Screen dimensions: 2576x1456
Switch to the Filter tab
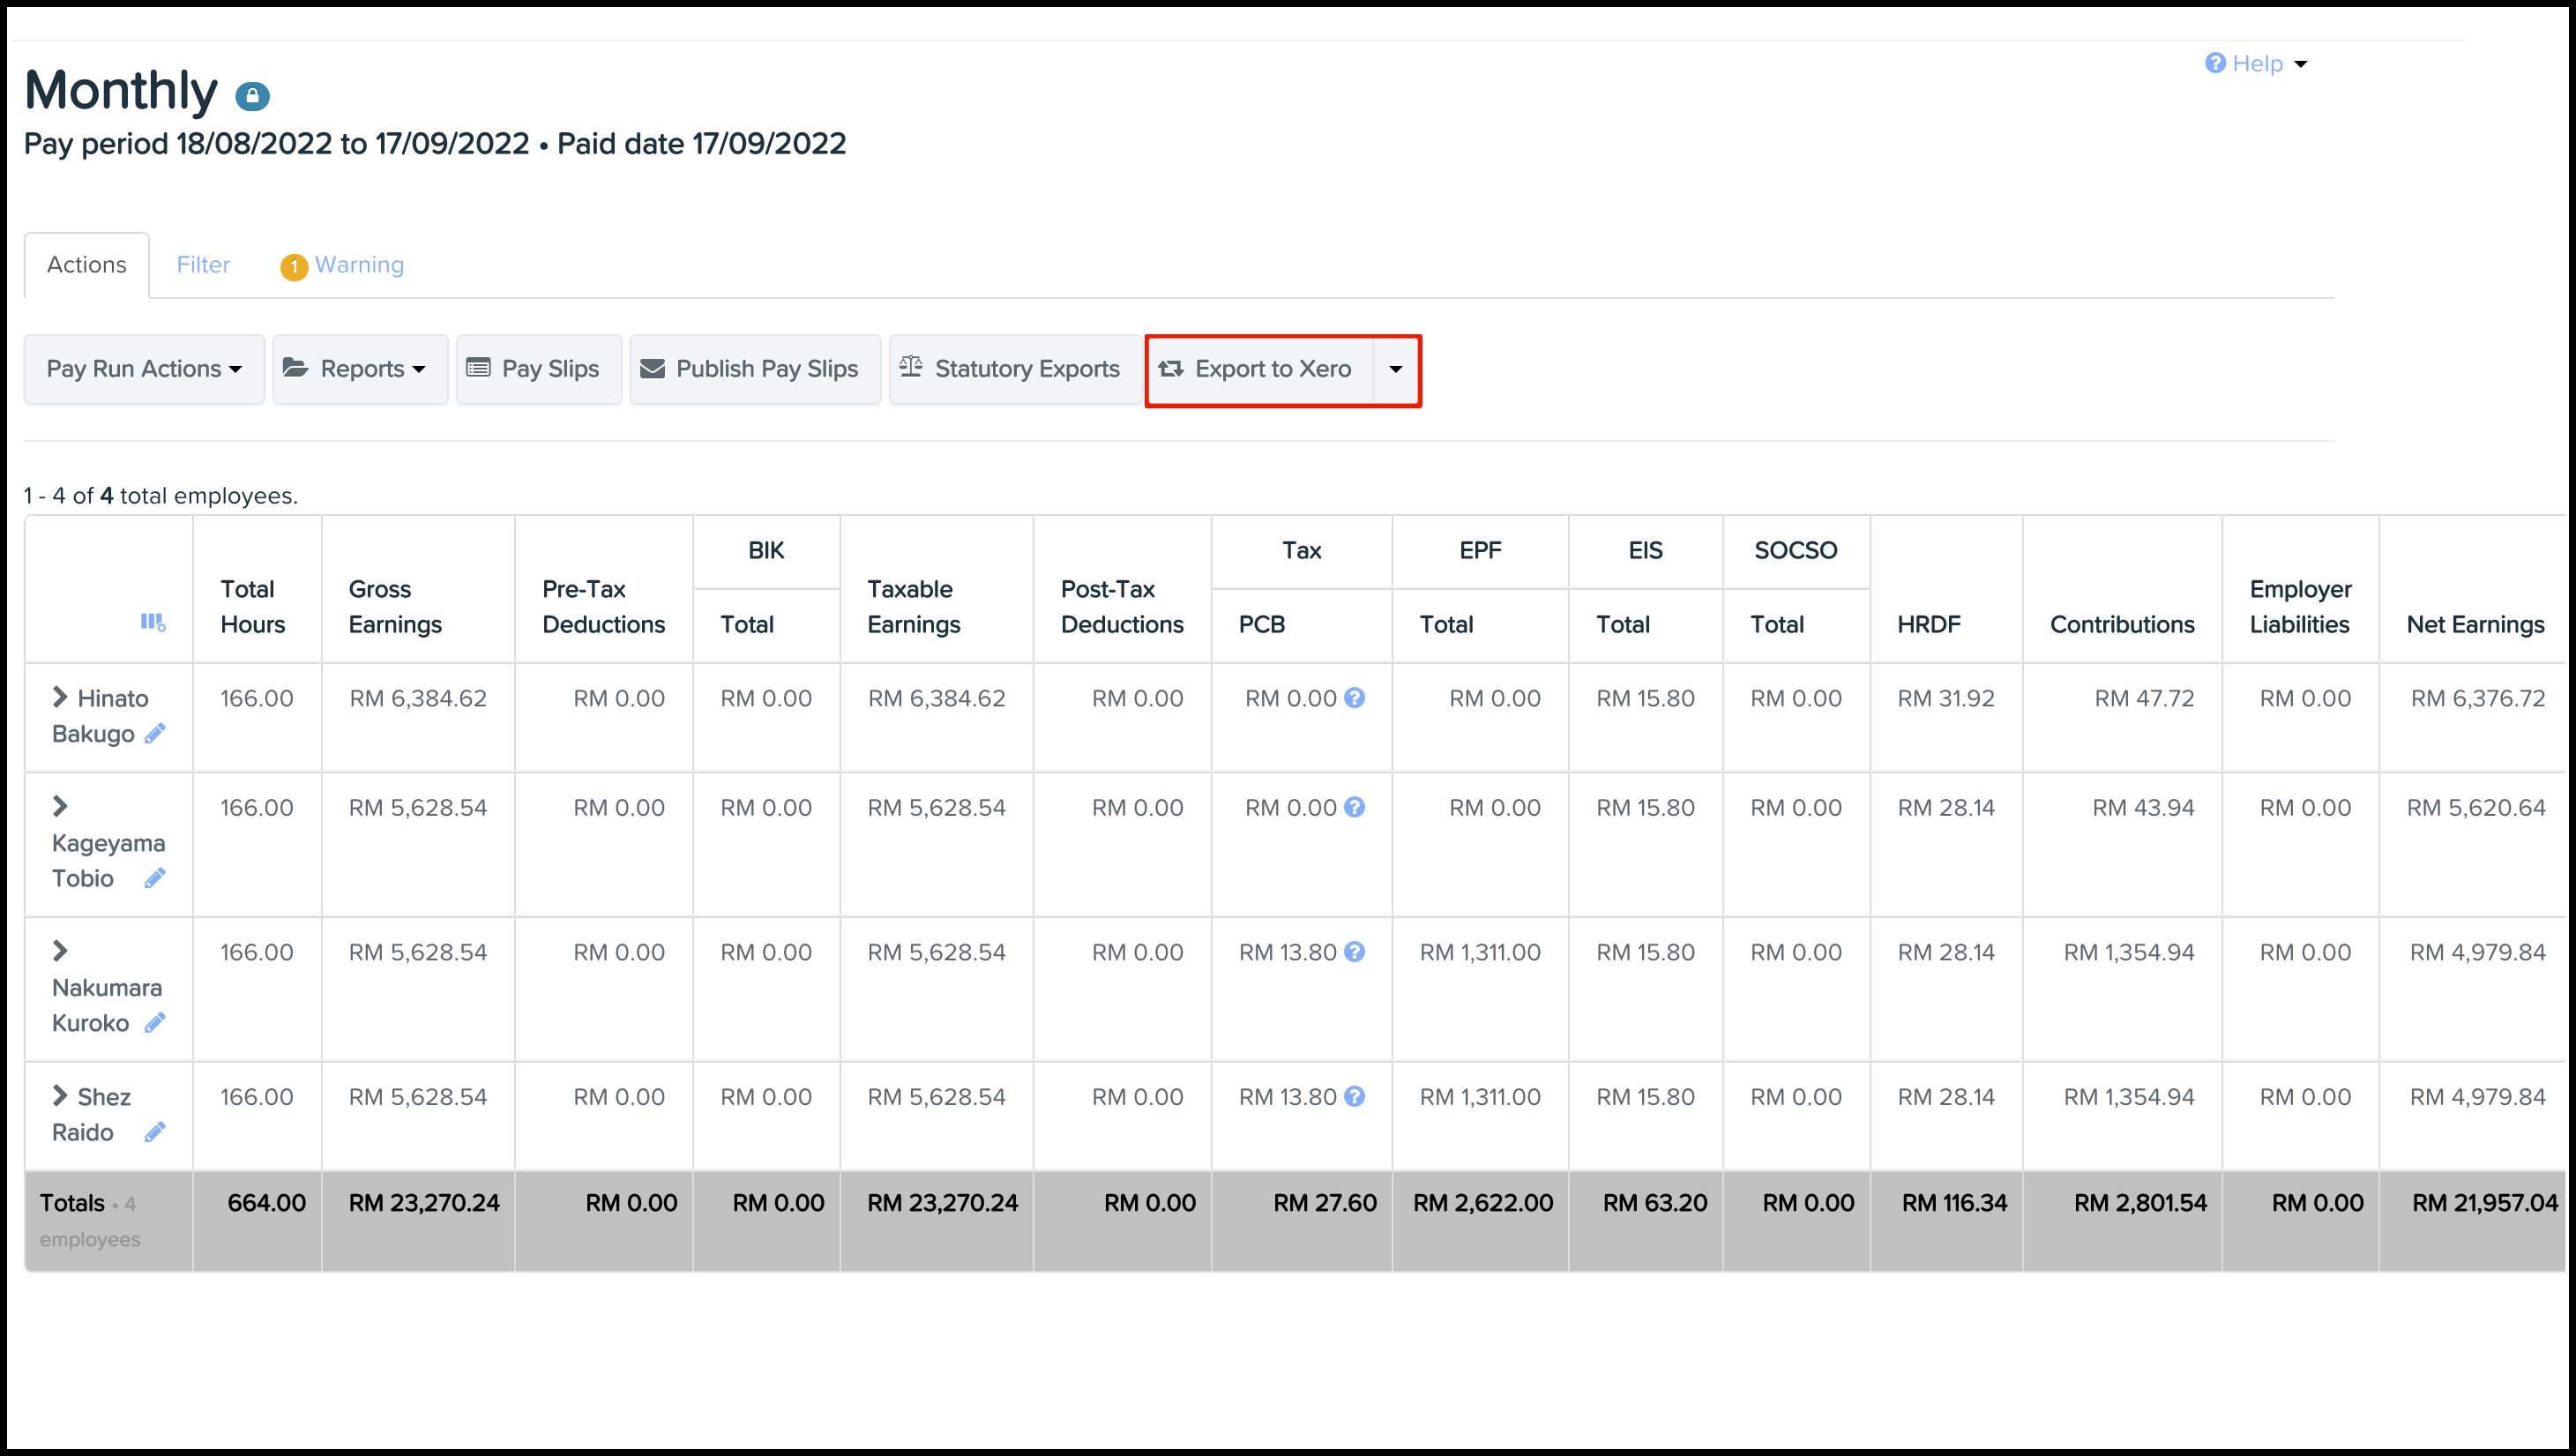tap(203, 265)
